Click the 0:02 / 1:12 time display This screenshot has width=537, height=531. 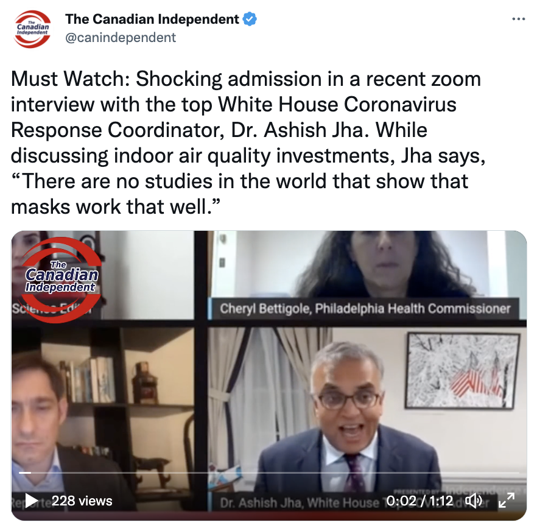click(419, 501)
